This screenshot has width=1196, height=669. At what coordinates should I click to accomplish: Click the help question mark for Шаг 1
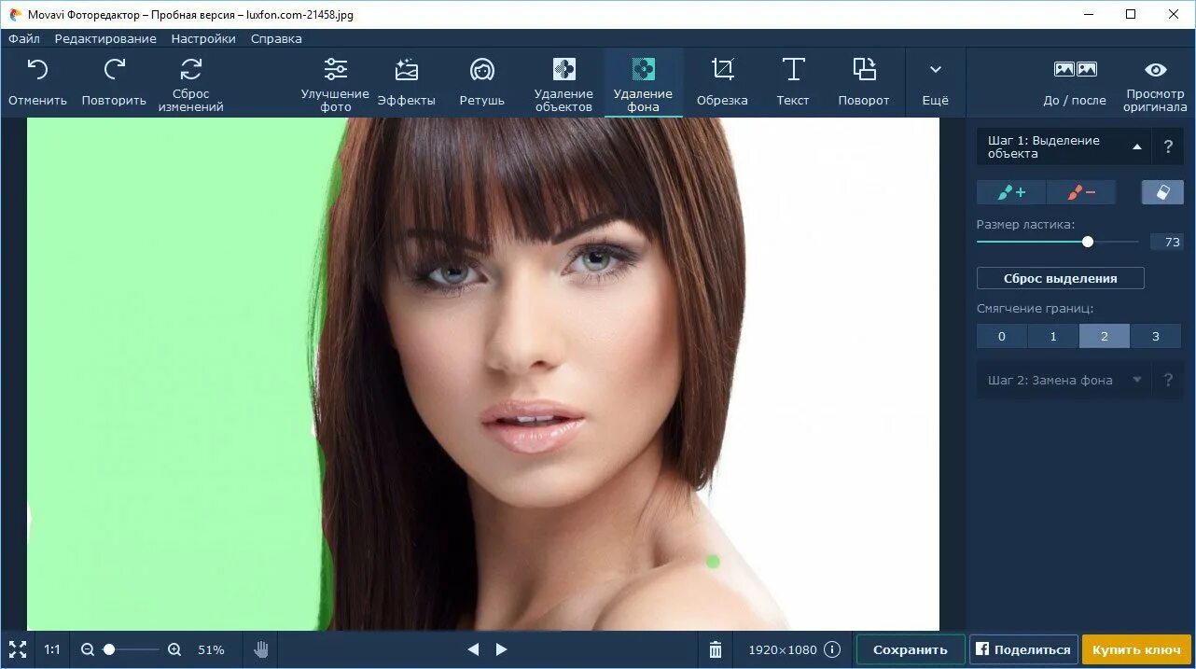[x=1168, y=146]
